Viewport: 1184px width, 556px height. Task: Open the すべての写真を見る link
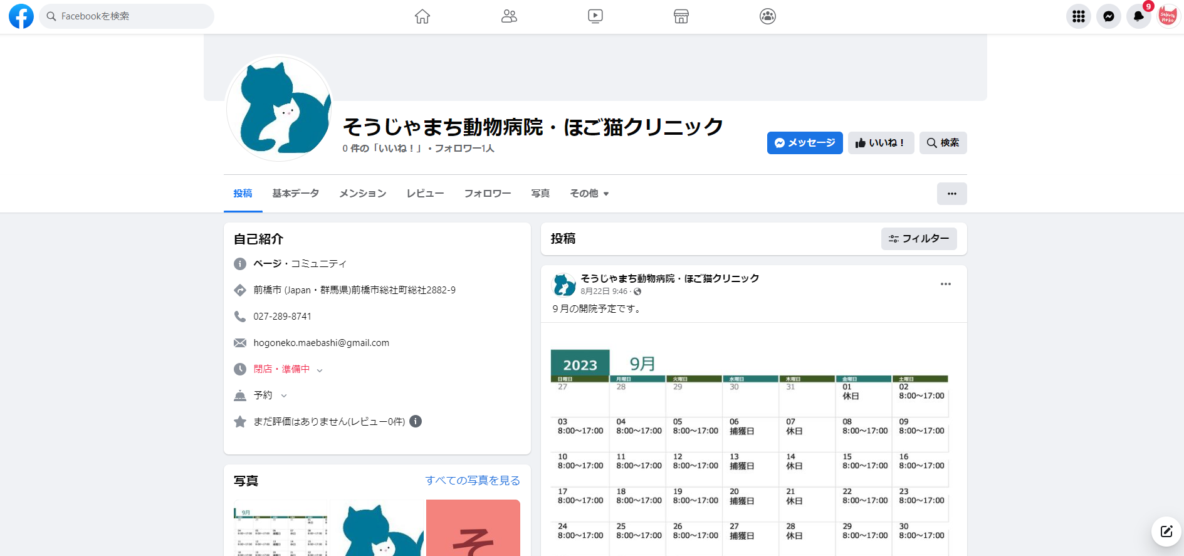(473, 480)
